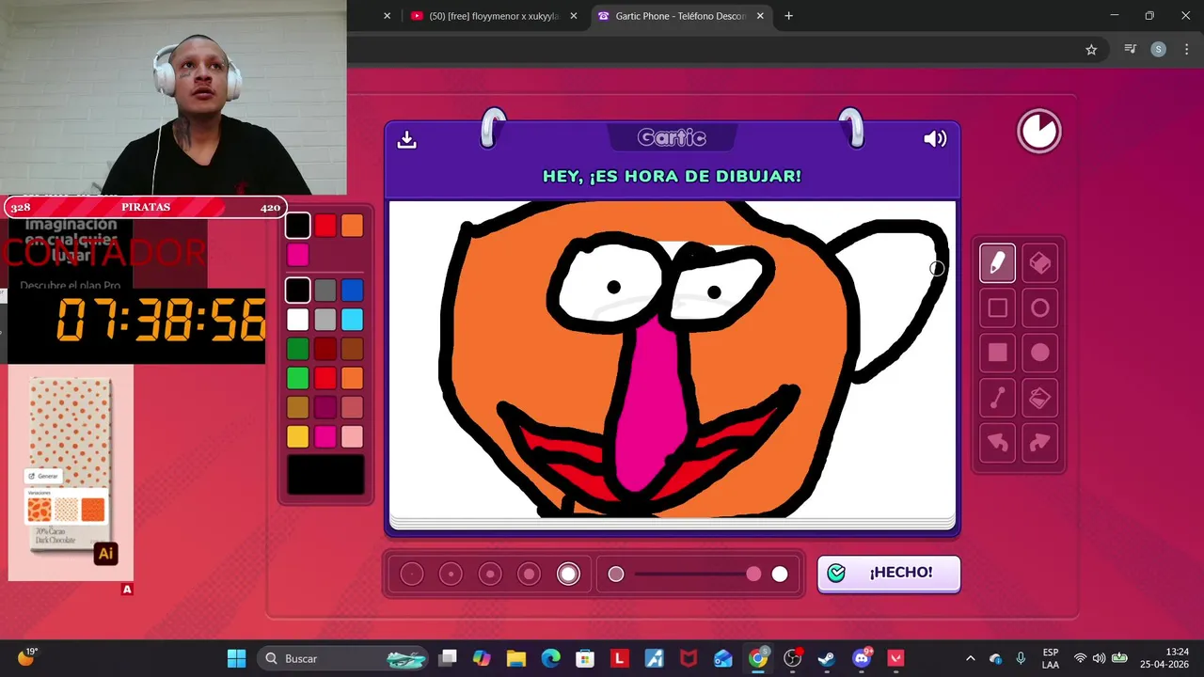Pick the white color swatch
The image size is (1204, 677).
click(x=297, y=320)
